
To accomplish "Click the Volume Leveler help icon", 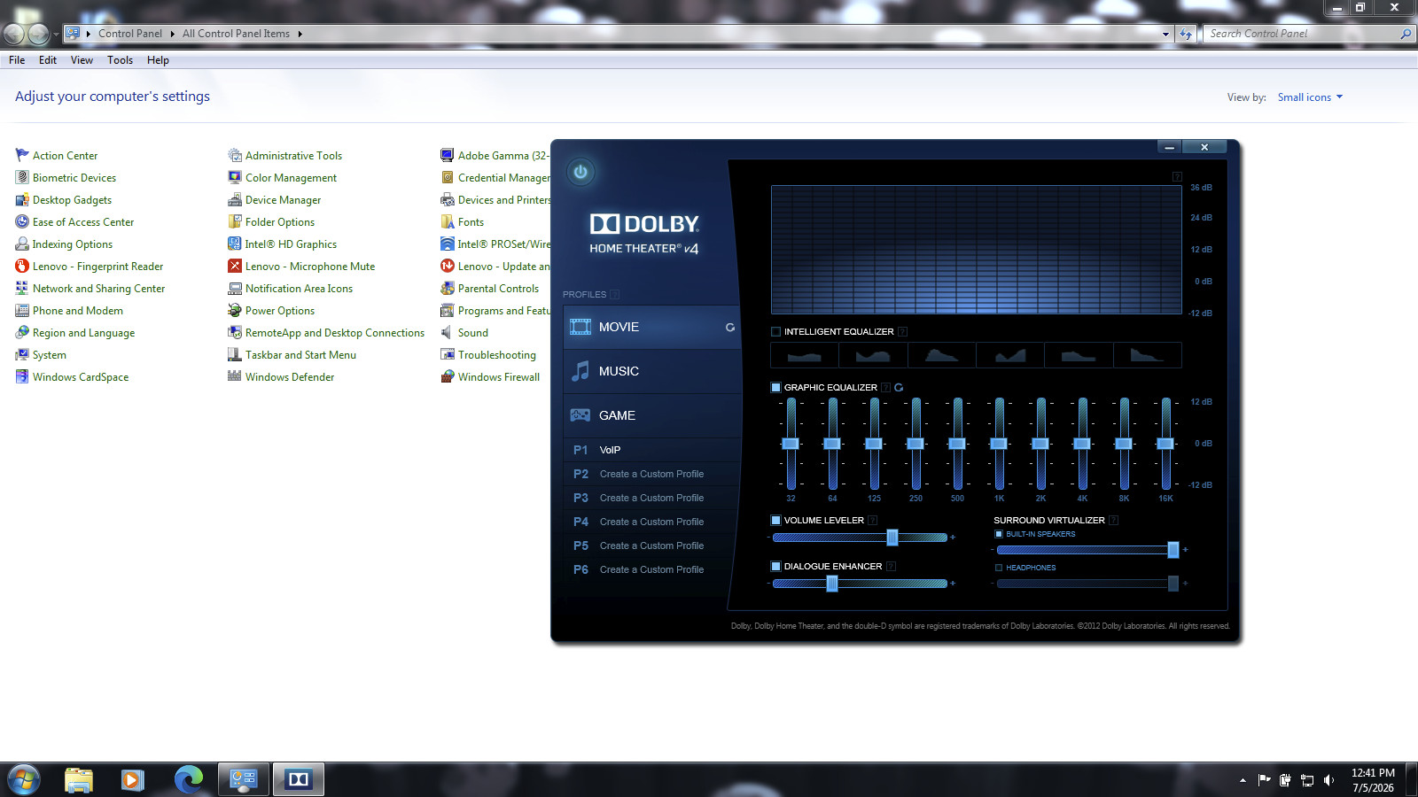I will pos(873,521).
